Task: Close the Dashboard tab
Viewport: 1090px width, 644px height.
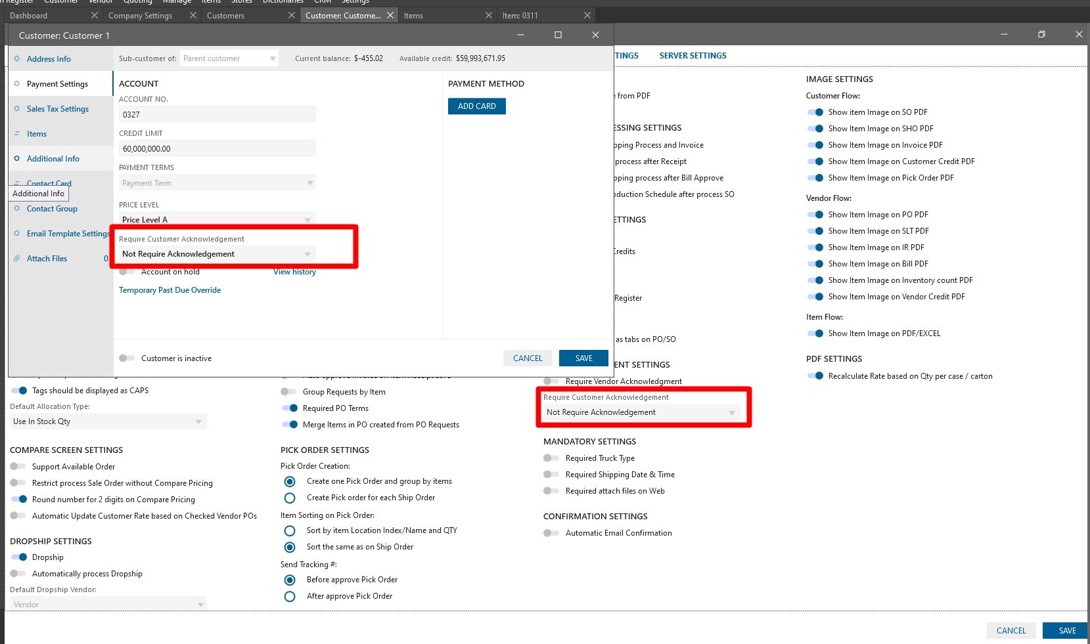Action: (x=95, y=16)
